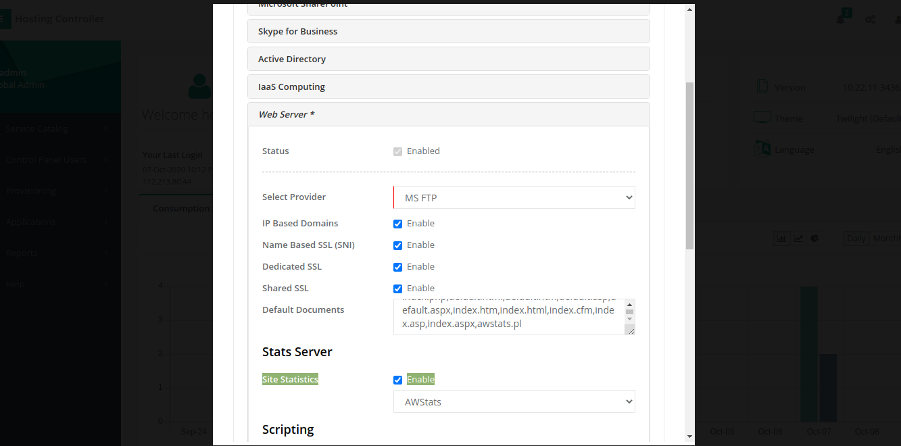Click the dialog scrollbar up arrow
This screenshot has width=901, height=446.
click(689, 9)
